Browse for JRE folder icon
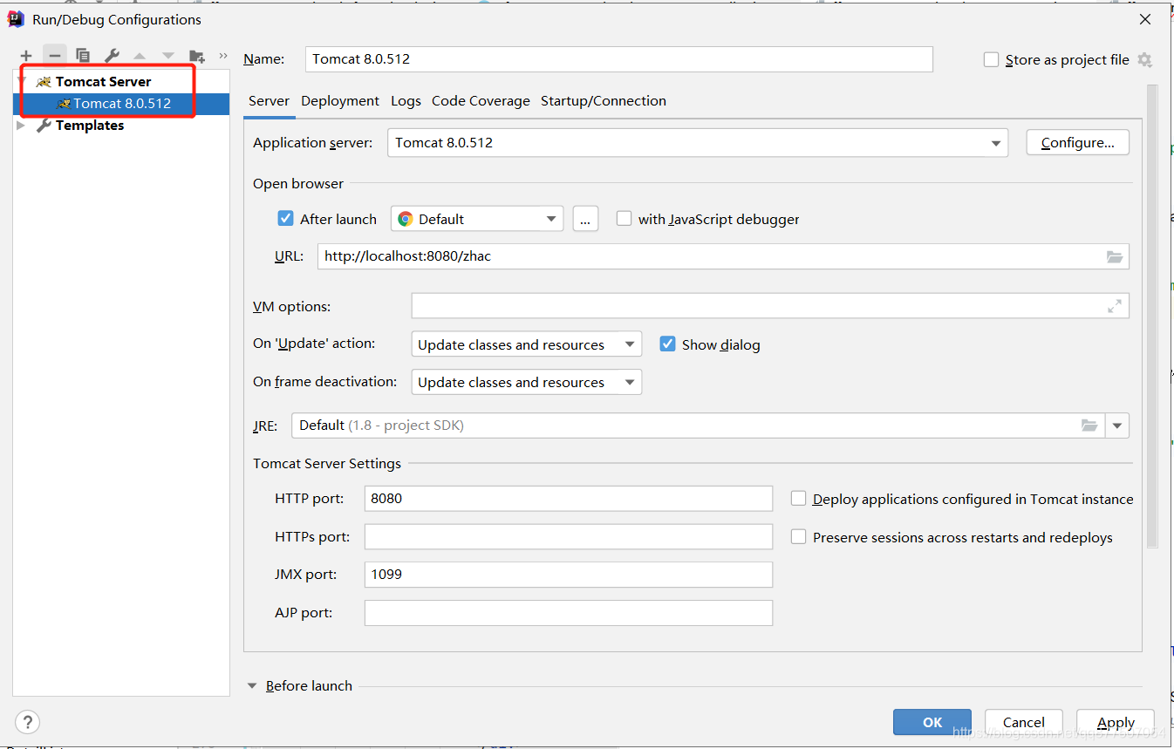Viewport: 1174px width, 749px height. click(x=1089, y=426)
